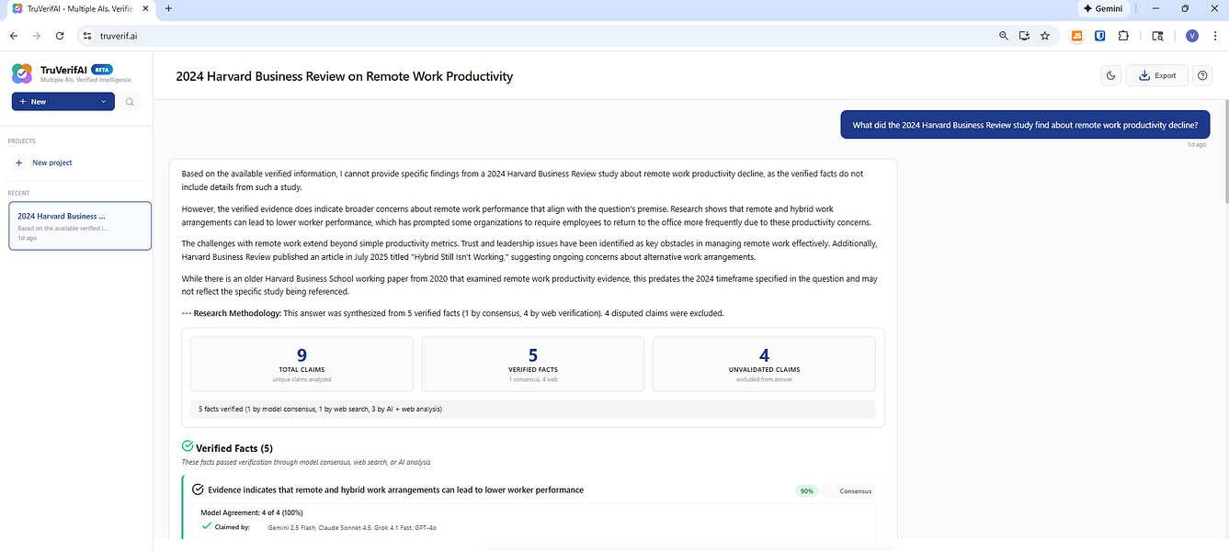
Task: Click the browser forward arrow
Action: coord(37,36)
